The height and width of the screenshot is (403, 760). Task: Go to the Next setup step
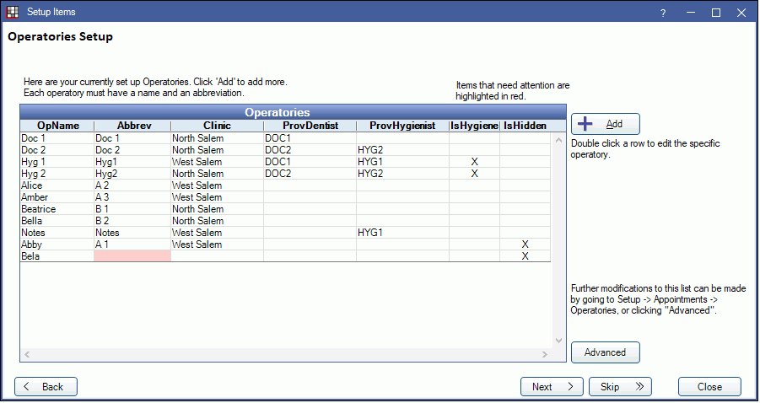(x=552, y=387)
